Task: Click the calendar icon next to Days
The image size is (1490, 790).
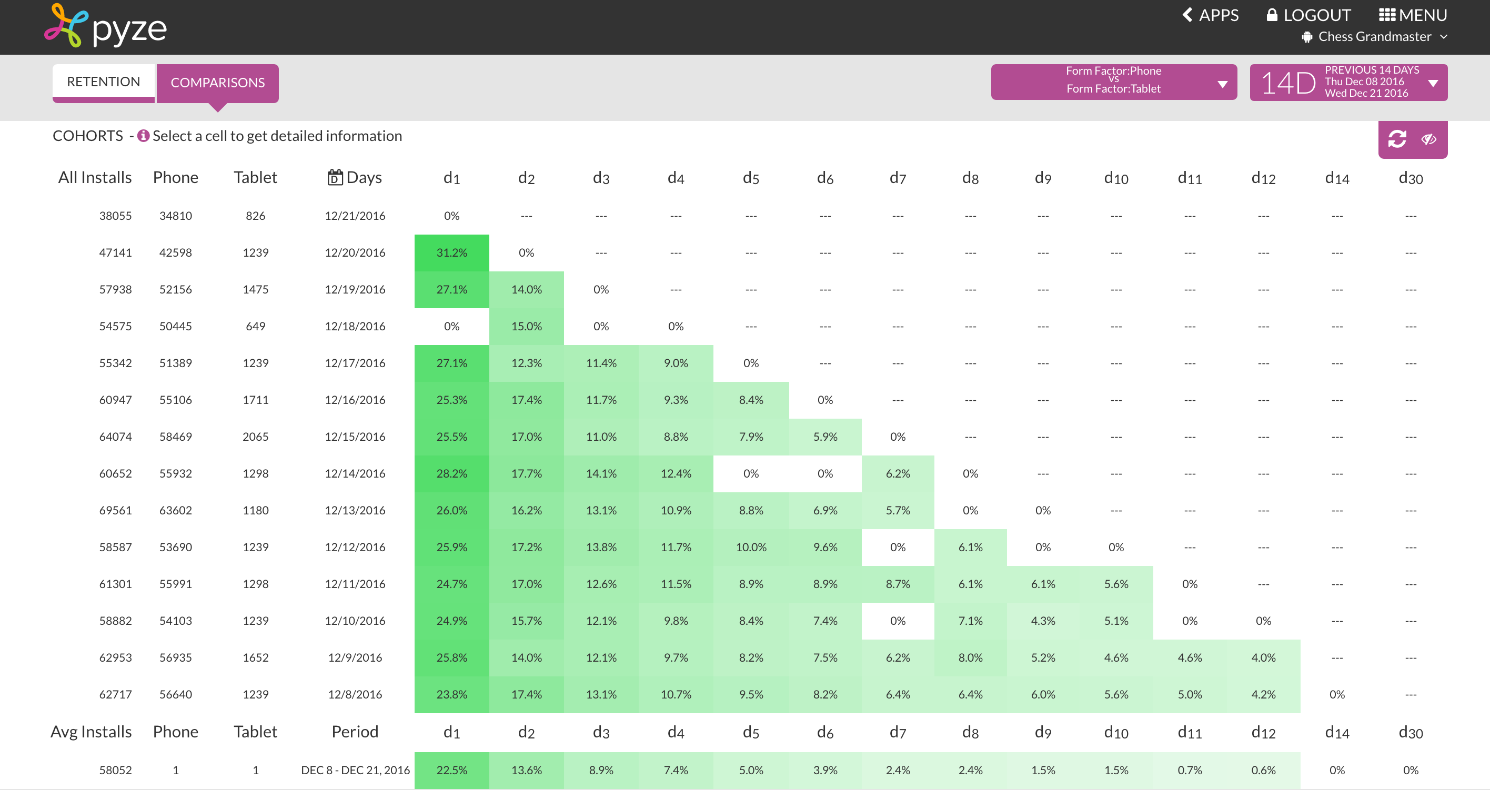Action: click(335, 177)
